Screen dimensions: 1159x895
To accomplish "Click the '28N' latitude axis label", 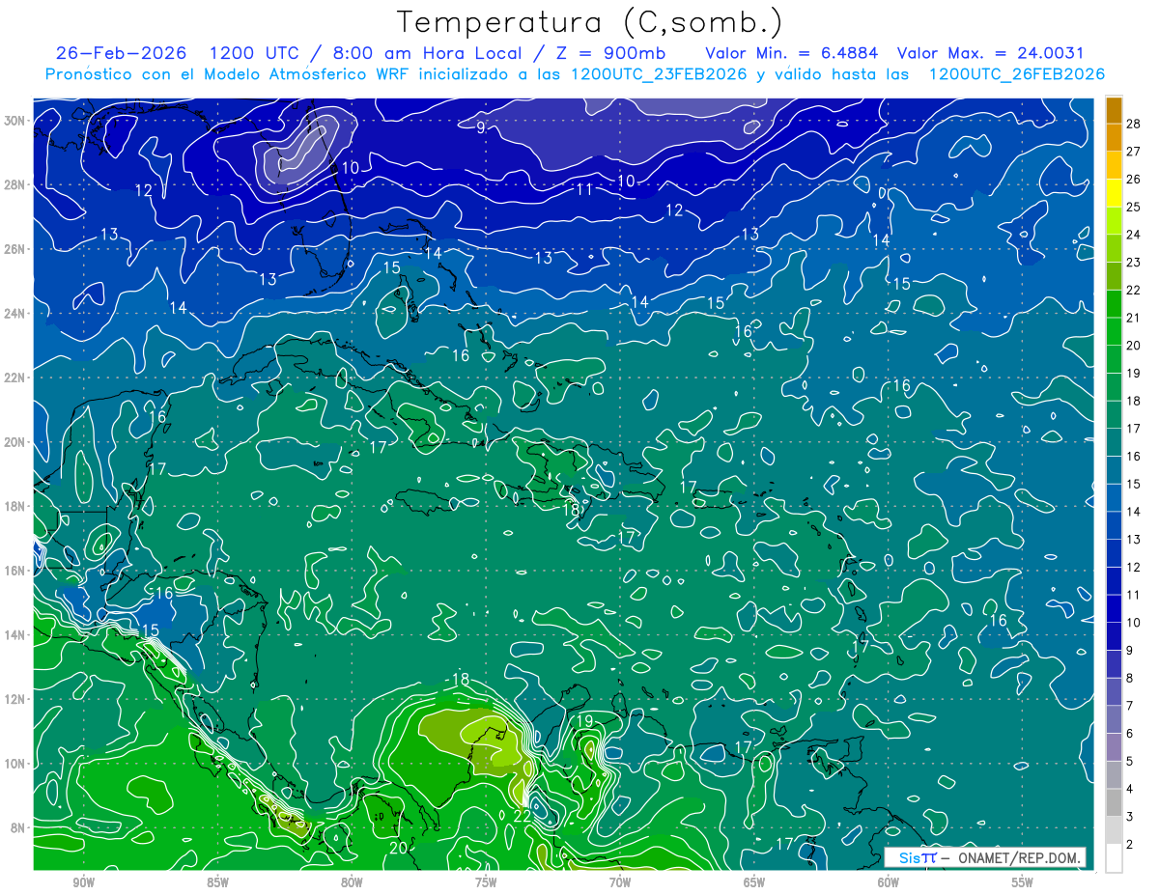I will 16,184.
